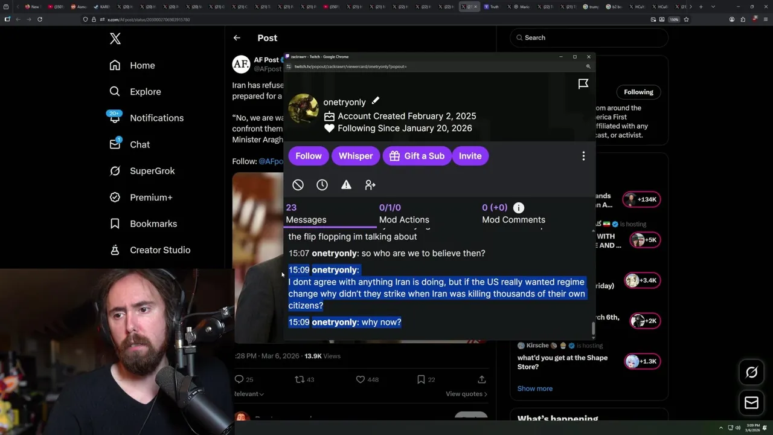Join the +5K listeners space

(x=644, y=240)
